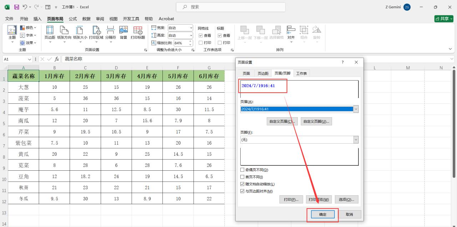Switch to the Home (开始) tab
This screenshot has width=457, height=227.
coord(24,19)
